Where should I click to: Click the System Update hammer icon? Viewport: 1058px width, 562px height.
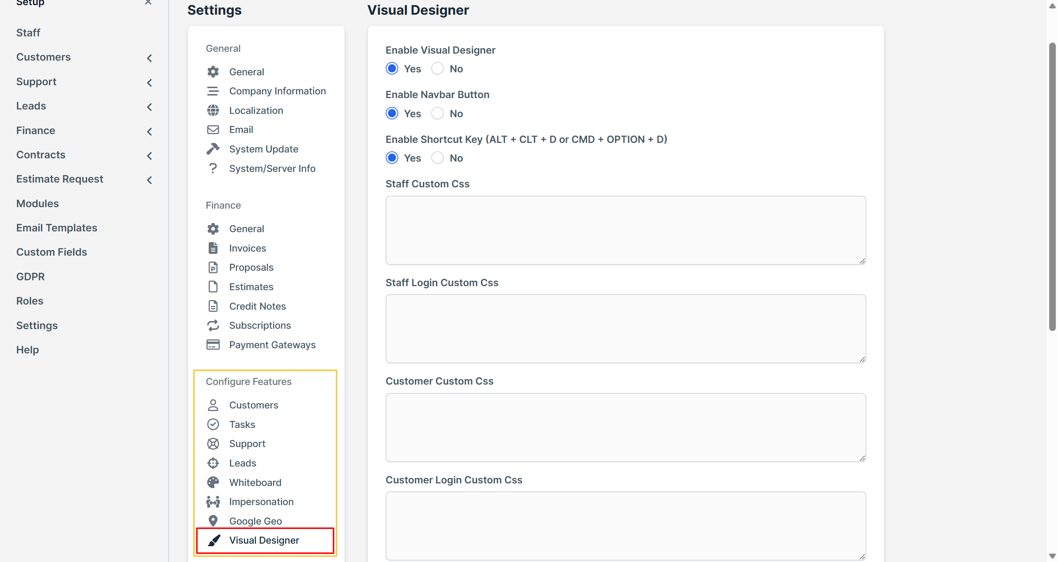(213, 149)
